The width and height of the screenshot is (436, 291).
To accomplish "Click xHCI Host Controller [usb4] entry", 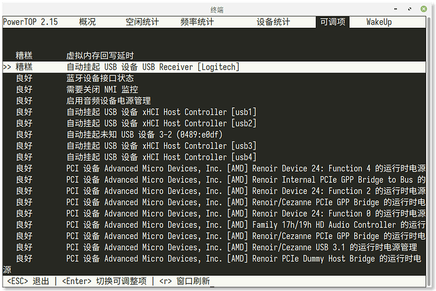I will tap(161, 157).
